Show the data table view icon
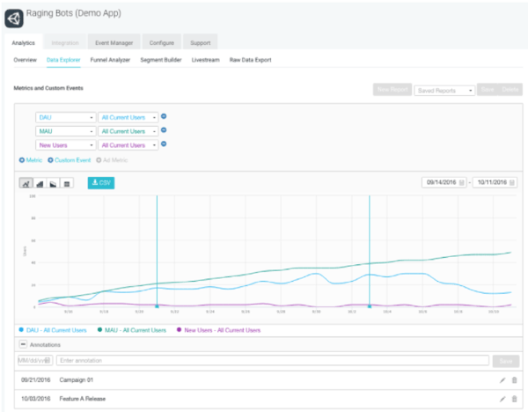The height and width of the screenshot is (412, 528). (67, 182)
